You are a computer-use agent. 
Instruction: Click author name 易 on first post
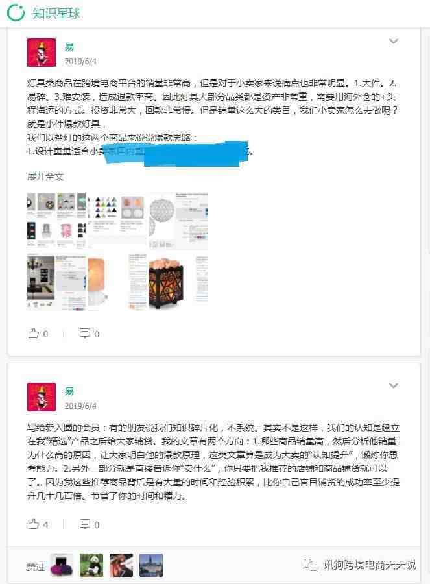coord(69,47)
